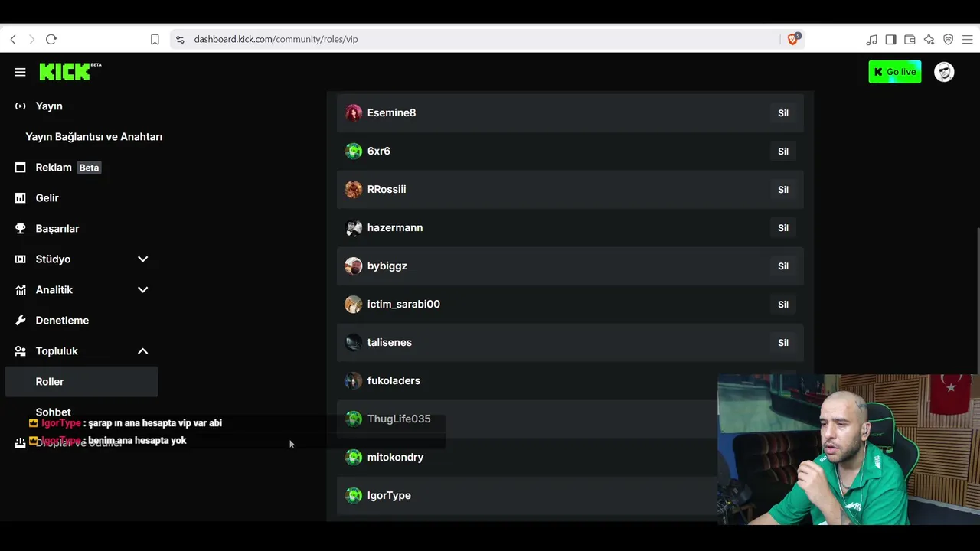This screenshot has width=980, height=551.
Task: Focus the address bar showing dashboard.kick.com
Action: point(475,39)
